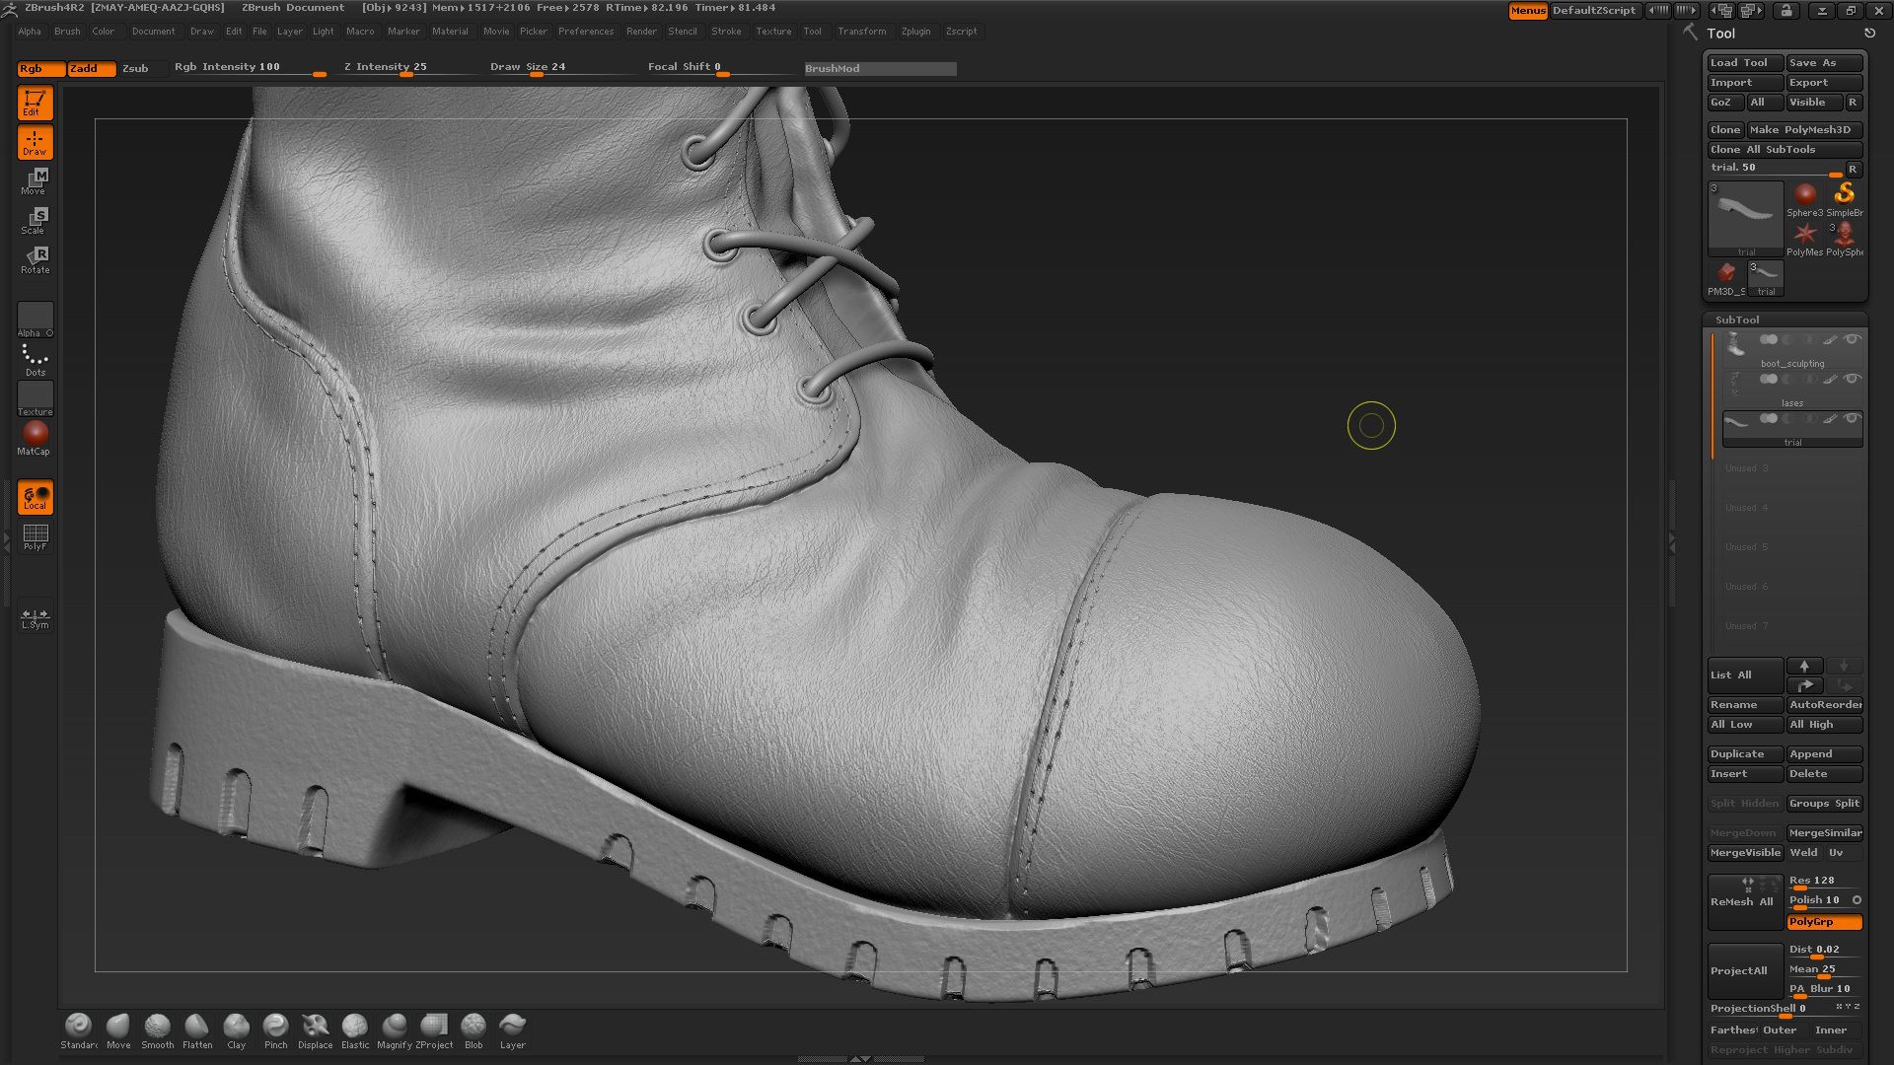Open the MatCap material picker sphere
Image resolution: width=1894 pixels, height=1065 pixels.
pyautogui.click(x=36, y=432)
